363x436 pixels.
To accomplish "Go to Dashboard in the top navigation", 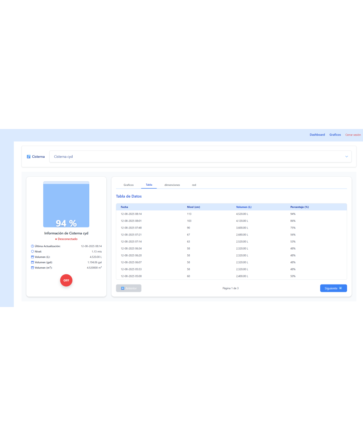I will pos(317,135).
